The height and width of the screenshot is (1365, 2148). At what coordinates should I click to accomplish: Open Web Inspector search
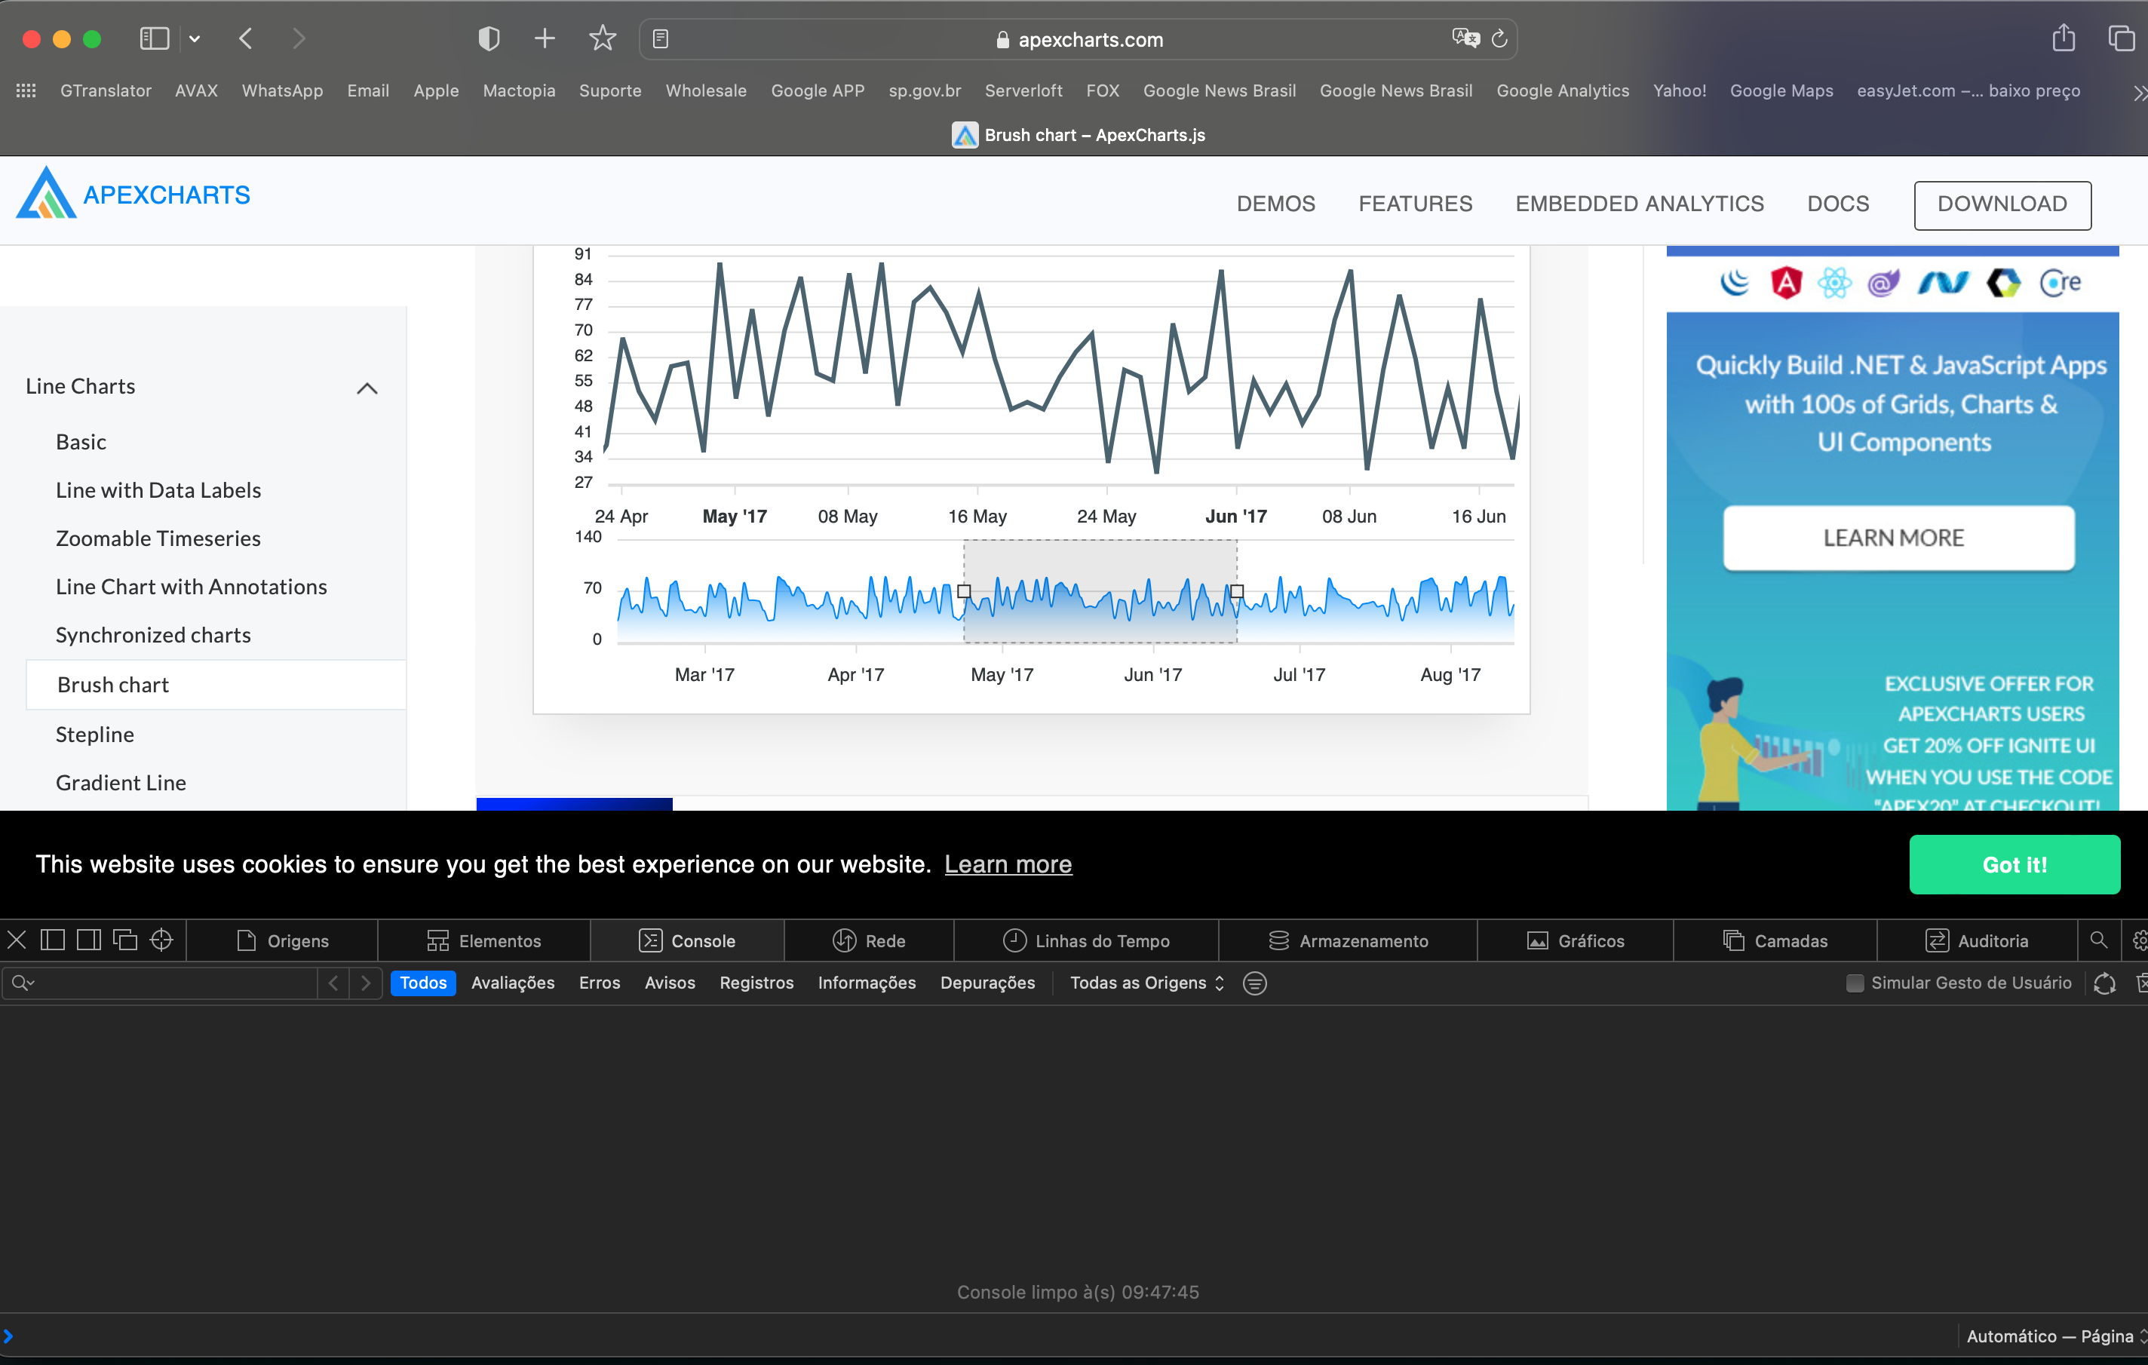click(2099, 940)
